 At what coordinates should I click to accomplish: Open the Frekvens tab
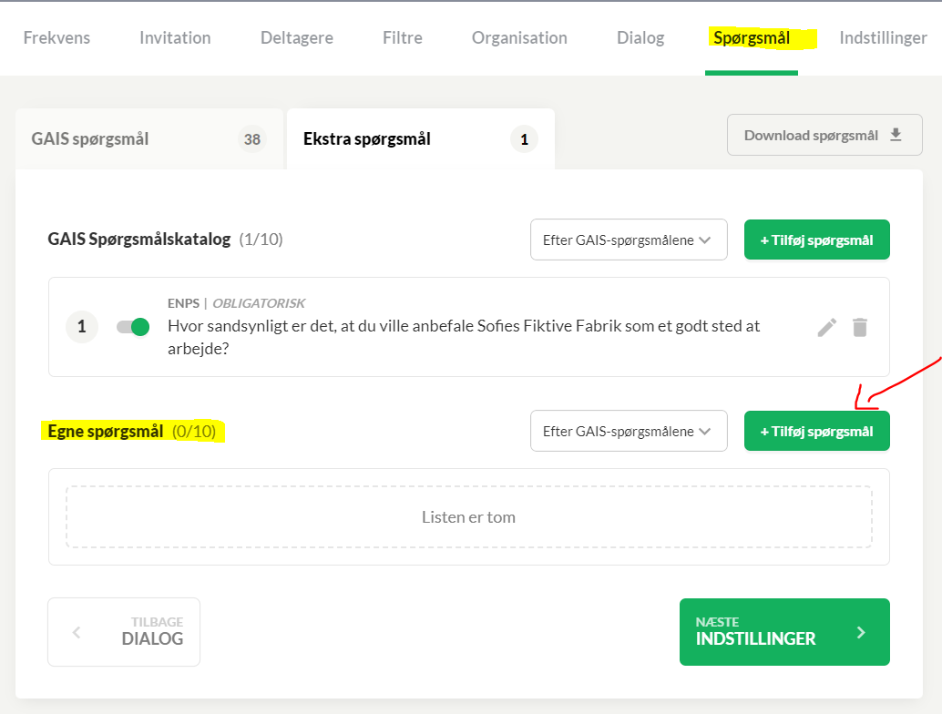coord(56,38)
